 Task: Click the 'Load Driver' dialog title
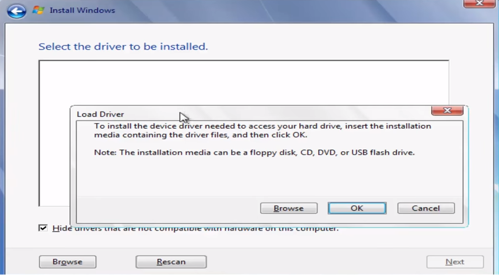click(x=100, y=114)
